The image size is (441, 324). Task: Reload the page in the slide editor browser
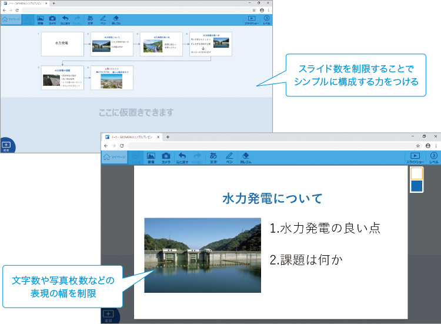(121, 145)
